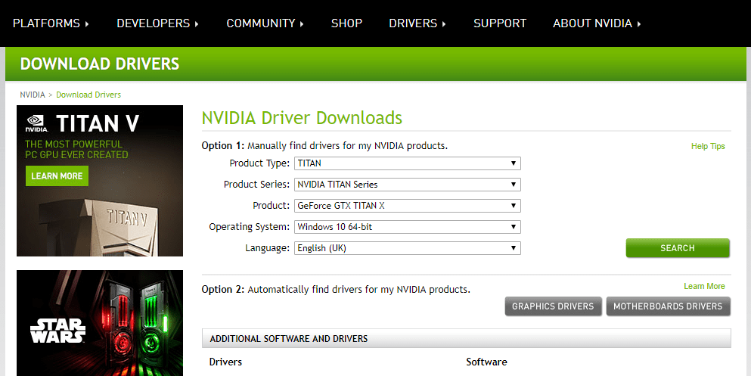Open the Help Tips link

[707, 146]
